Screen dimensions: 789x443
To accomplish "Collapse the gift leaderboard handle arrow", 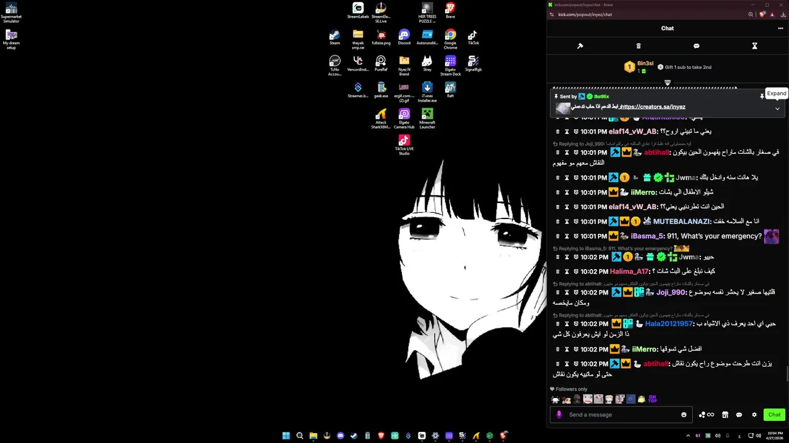I will click(x=667, y=82).
